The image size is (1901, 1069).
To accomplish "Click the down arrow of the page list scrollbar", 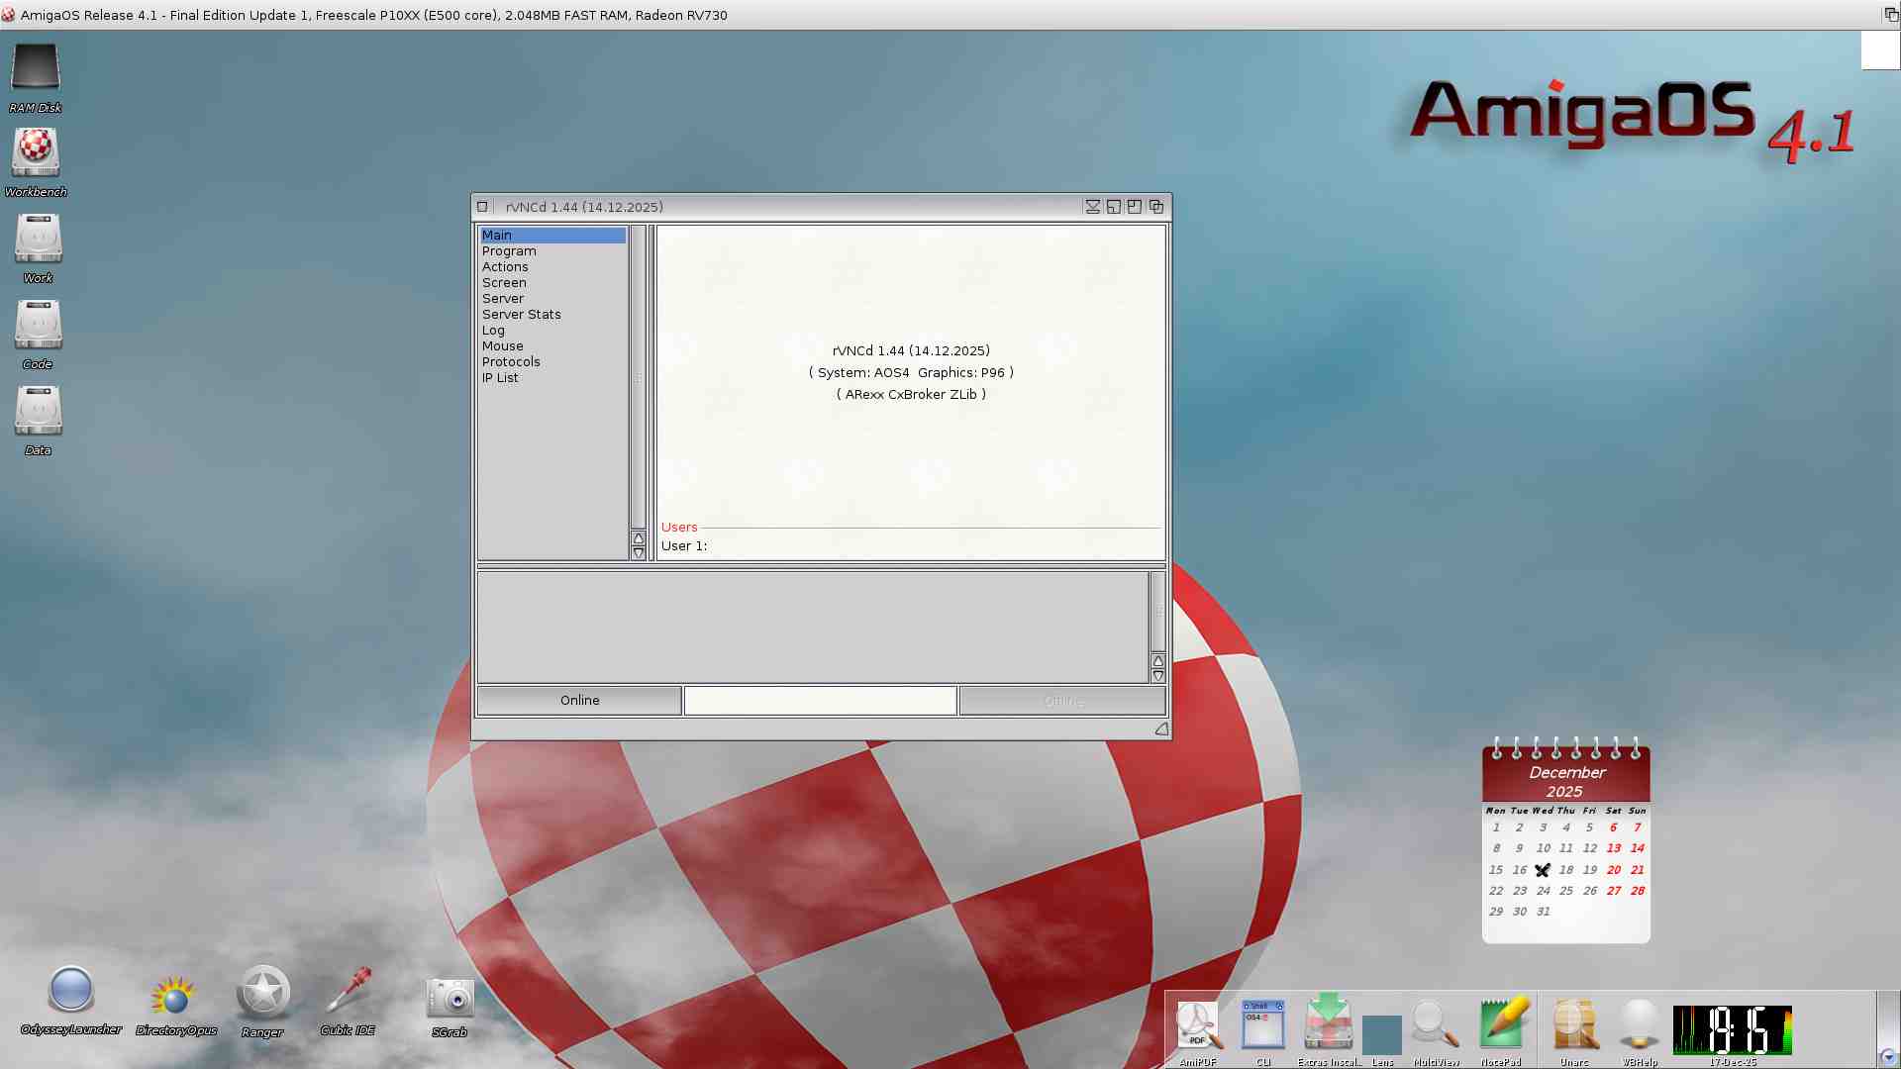I will pos(639,553).
